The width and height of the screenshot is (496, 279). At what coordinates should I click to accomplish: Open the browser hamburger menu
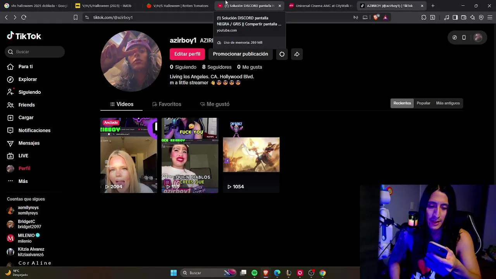[x=490, y=17]
